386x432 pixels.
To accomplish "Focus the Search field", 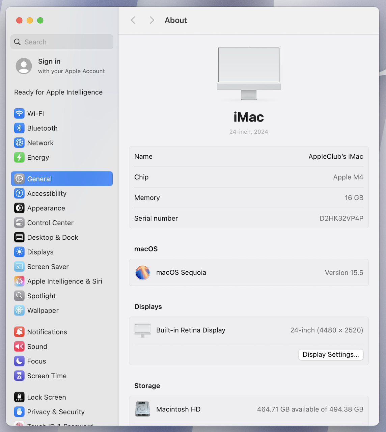I will [62, 42].
